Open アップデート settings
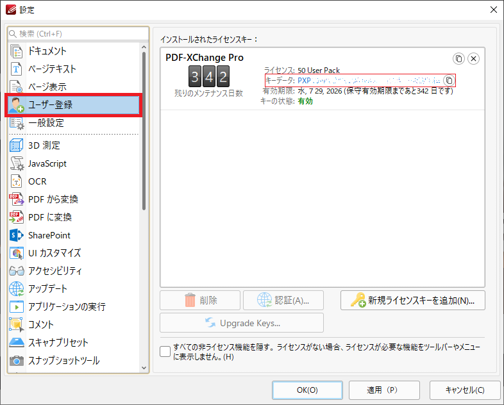 coord(74,289)
